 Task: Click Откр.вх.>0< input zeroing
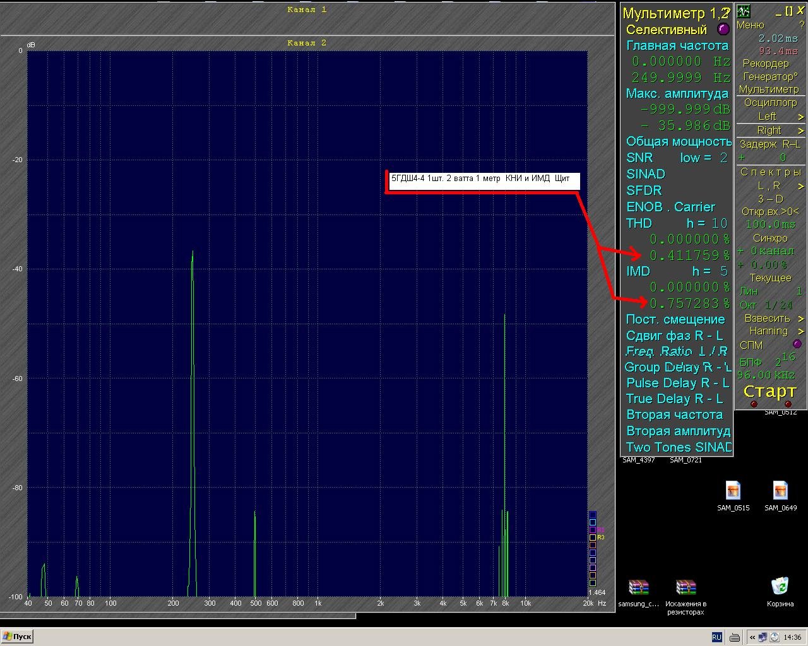(770, 211)
